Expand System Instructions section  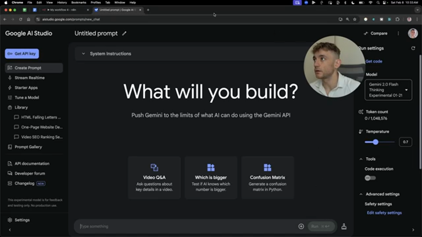(83, 54)
